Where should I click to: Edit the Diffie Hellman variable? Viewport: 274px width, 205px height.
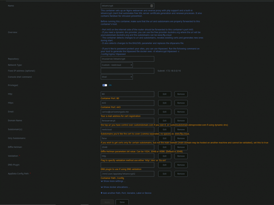click(x=165, y=147)
